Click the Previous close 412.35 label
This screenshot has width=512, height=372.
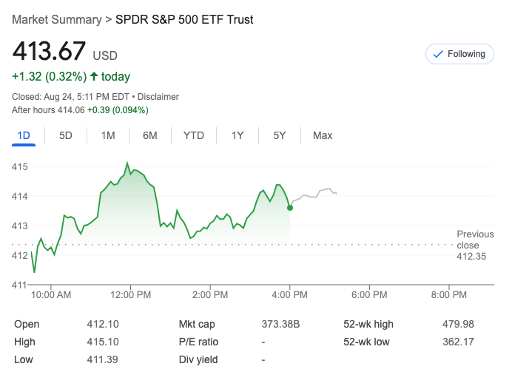point(474,246)
